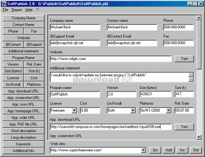Image resolution: width=205 pixels, height=157 pixels.
Task: Open the Report menu
Action: (x=17, y=10)
